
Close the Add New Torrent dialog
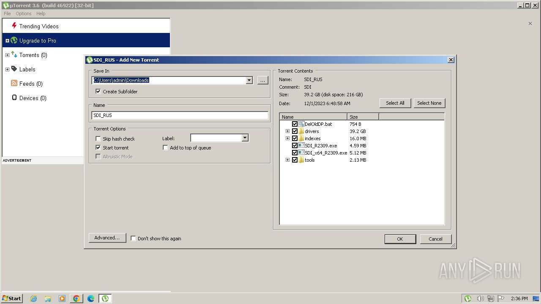click(x=451, y=60)
